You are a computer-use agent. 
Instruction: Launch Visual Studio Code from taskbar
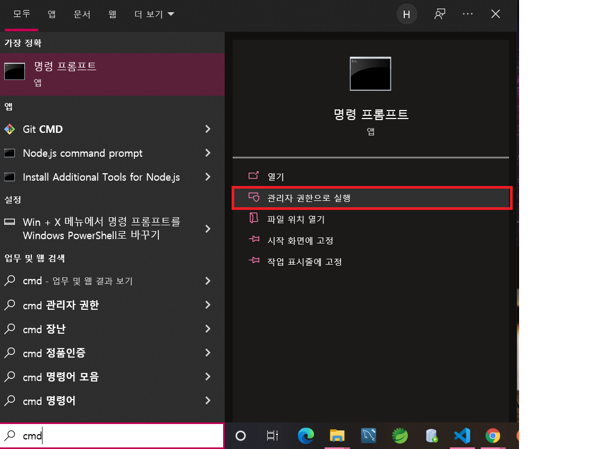click(462, 436)
